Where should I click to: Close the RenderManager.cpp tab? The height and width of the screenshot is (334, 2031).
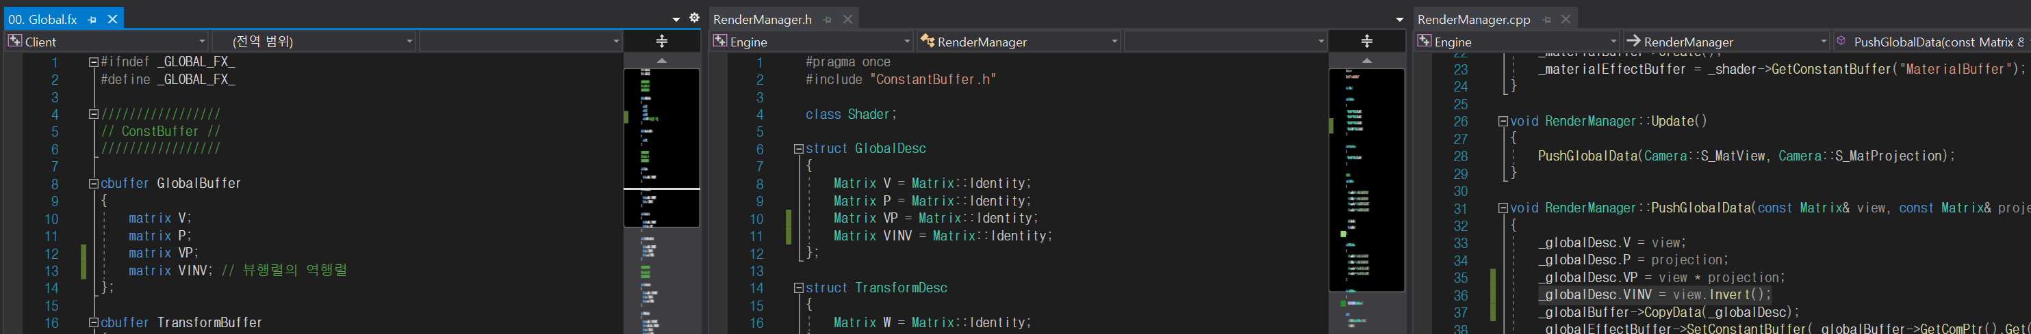pyautogui.click(x=1566, y=20)
